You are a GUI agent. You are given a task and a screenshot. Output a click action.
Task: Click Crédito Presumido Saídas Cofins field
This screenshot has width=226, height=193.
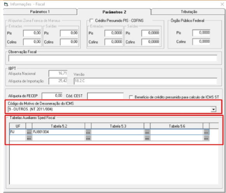(150, 42)
